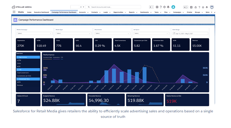Expand the chevron next to Opportunities

[x=125, y=12]
